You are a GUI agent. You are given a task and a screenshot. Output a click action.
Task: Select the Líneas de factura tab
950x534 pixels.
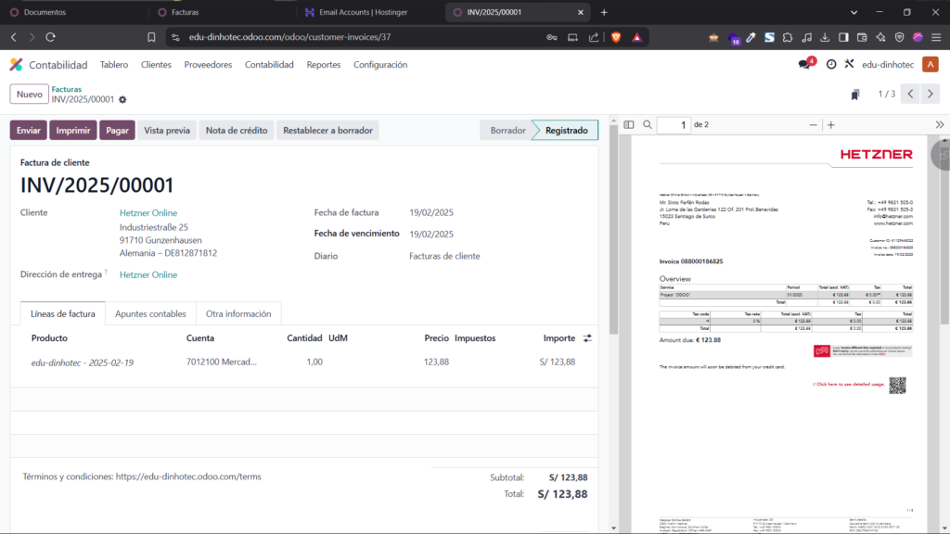(63, 313)
